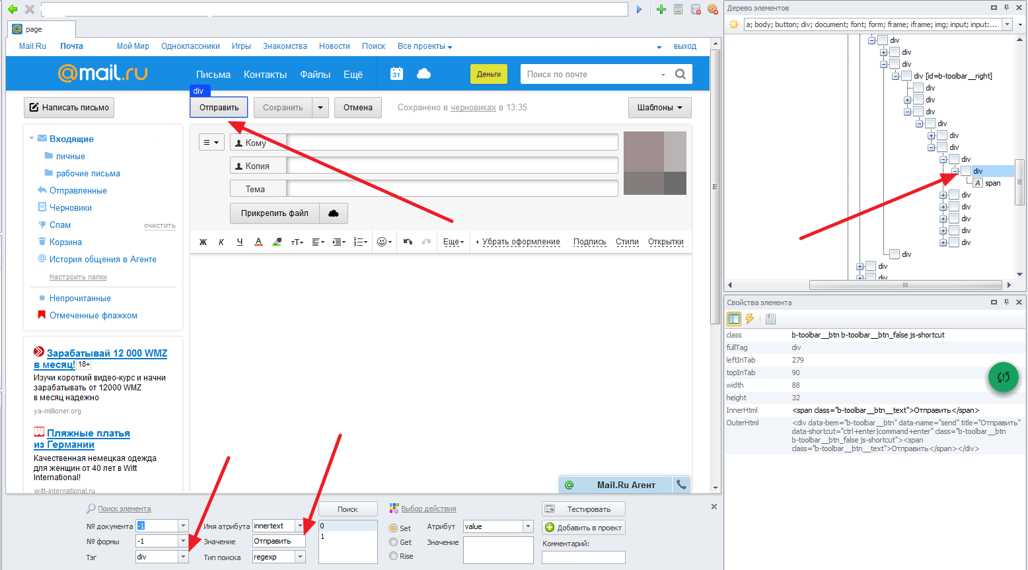The width and height of the screenshot is (1028, 570).
Task: Open the Новости top navigation link
Action: click(334, 46)
